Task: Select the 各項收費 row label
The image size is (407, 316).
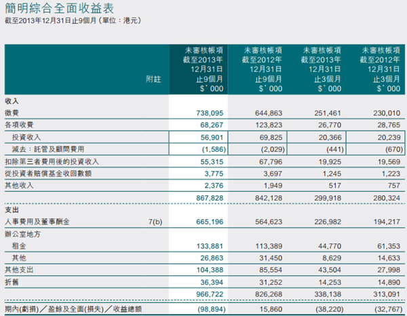Action: (x=18, y=125)
